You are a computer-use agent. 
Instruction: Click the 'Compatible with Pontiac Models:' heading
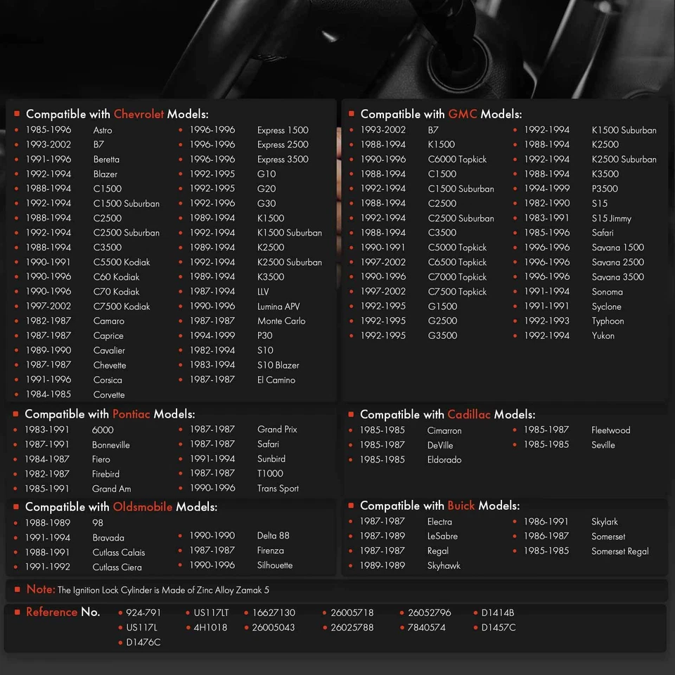[x=110, y=414]
